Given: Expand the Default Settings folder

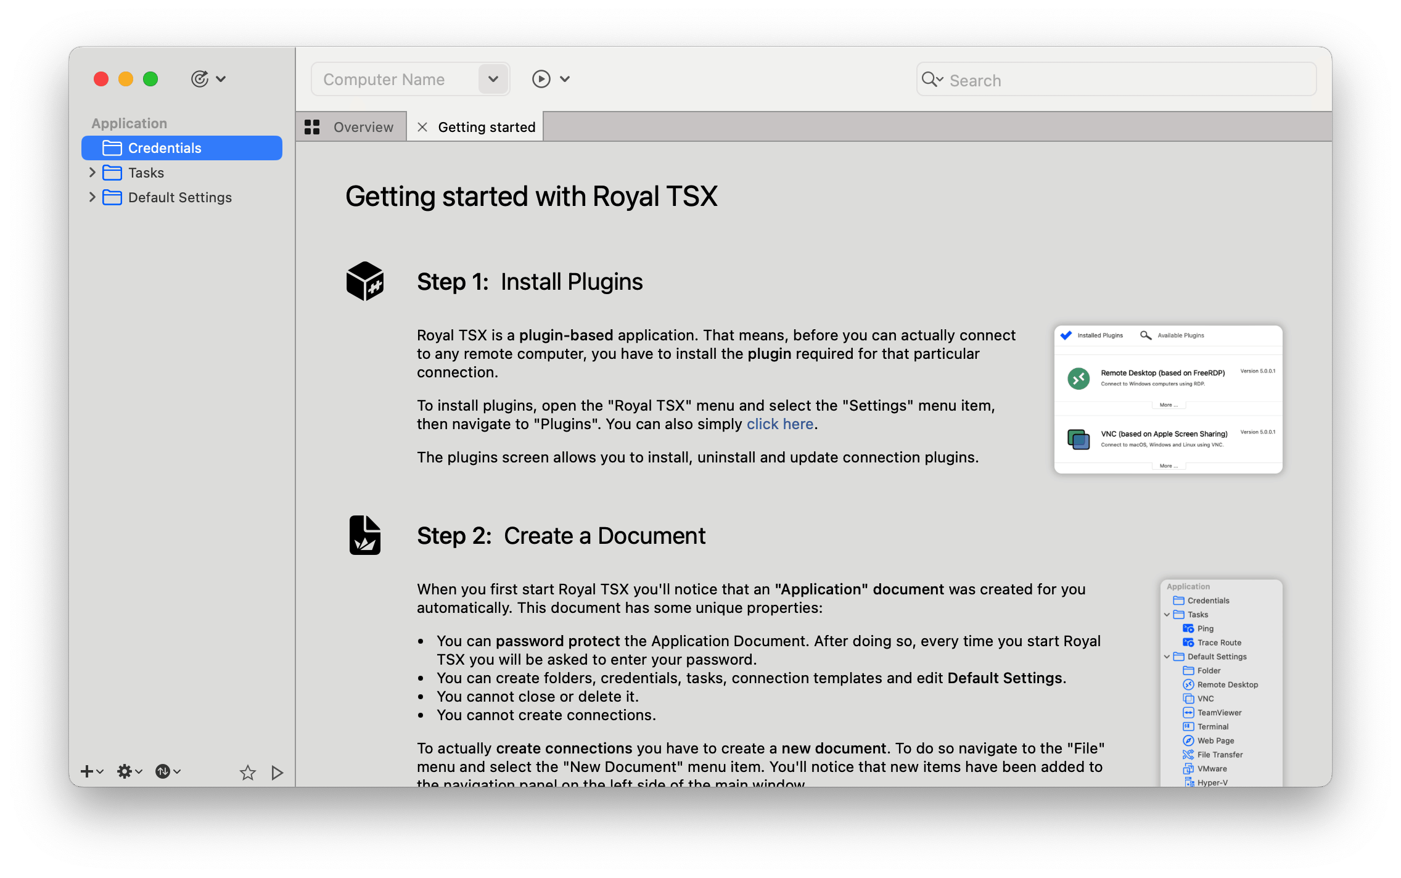Looking at the screenshot, I should 92,197.
